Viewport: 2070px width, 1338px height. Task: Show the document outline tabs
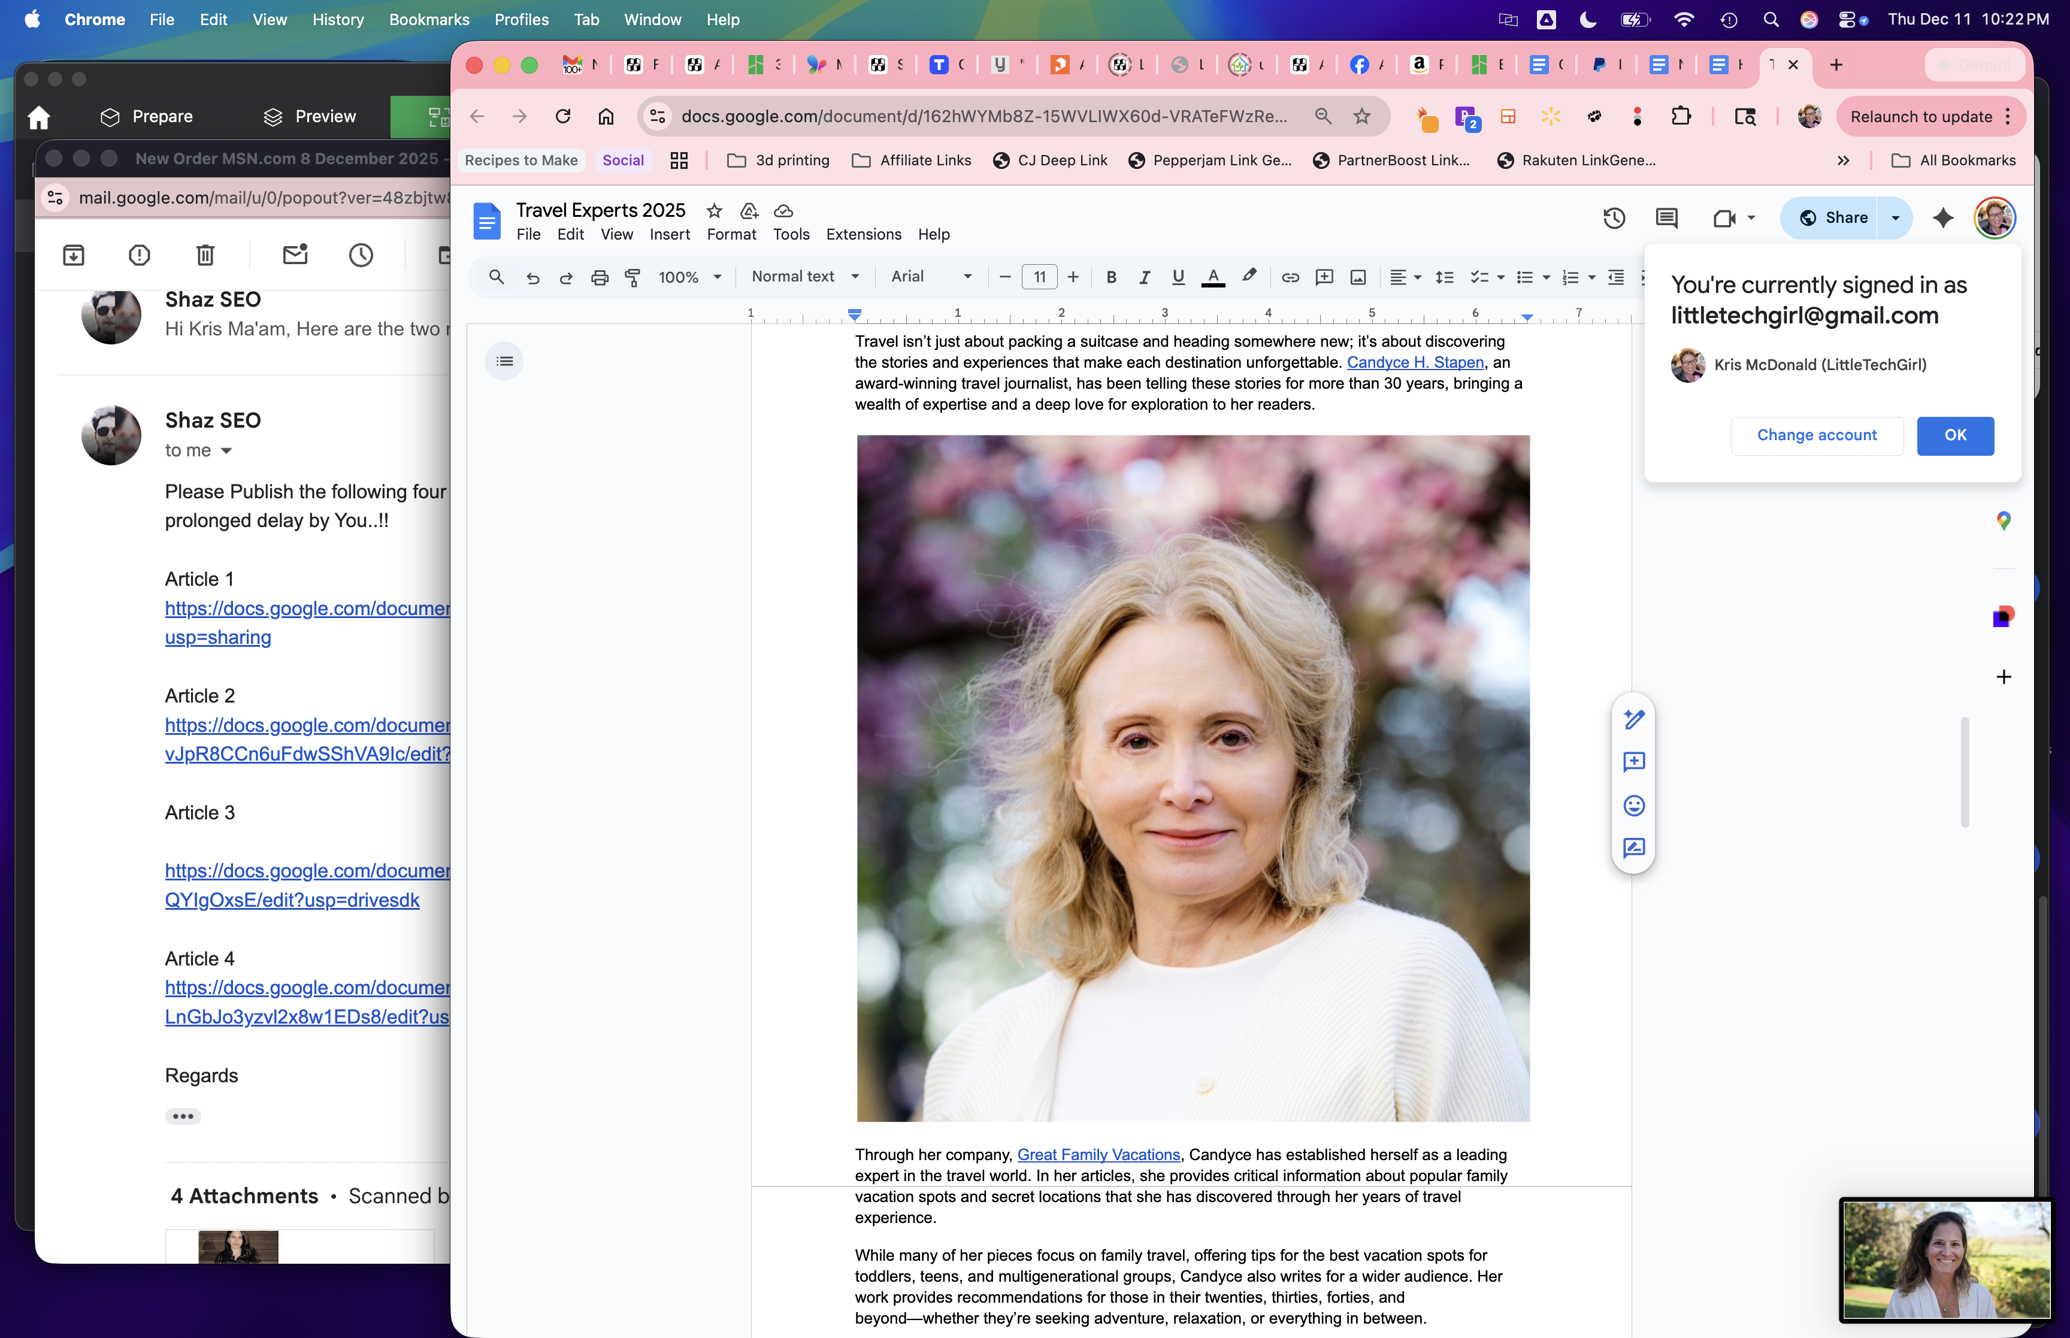pyautogui.click(x=504, y=361)
